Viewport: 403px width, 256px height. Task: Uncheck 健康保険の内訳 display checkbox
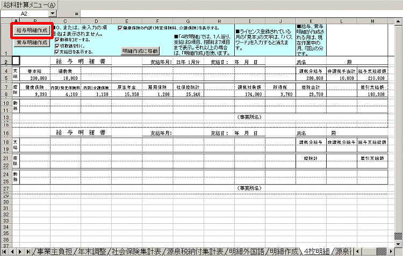click(x=120, y=27)
